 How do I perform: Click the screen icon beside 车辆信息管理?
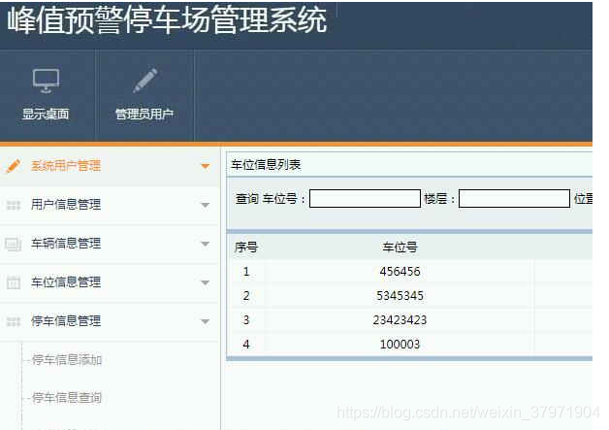click(14, 244)
